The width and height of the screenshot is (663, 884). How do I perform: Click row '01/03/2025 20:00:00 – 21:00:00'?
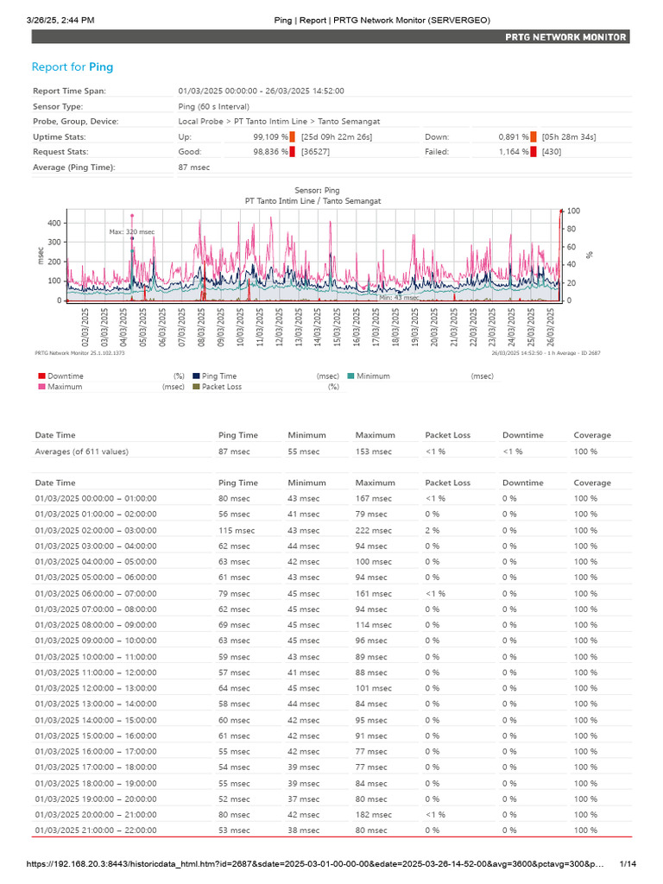point(331,815)
